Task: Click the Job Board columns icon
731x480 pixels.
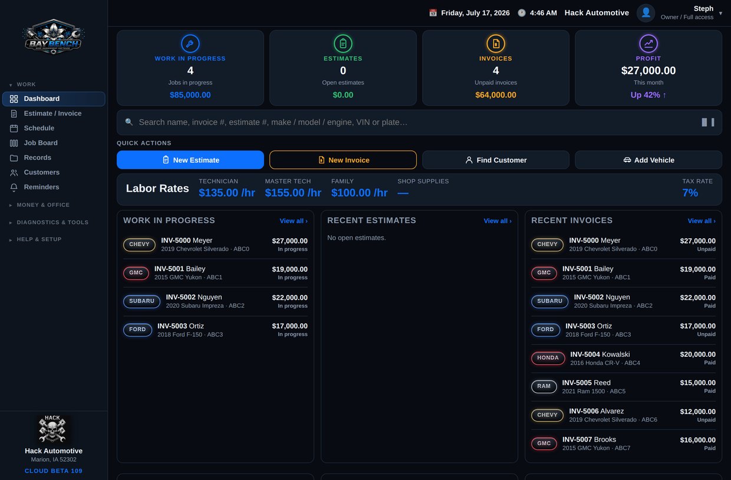Action: [14, 143]
